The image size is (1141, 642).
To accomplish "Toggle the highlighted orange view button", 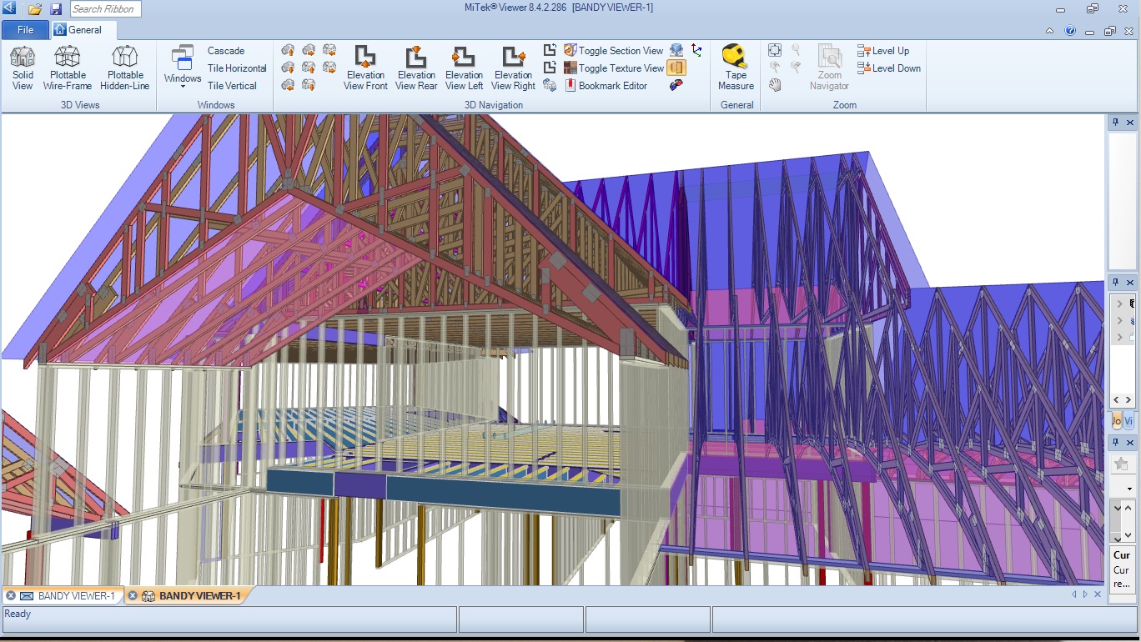I will coord(676,68).
